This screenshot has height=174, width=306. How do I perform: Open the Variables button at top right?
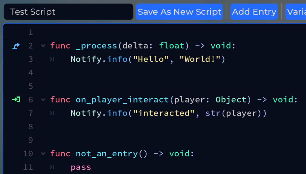(297, 12)
